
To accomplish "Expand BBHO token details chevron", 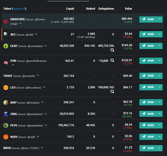I will click(x=42, y=148).
